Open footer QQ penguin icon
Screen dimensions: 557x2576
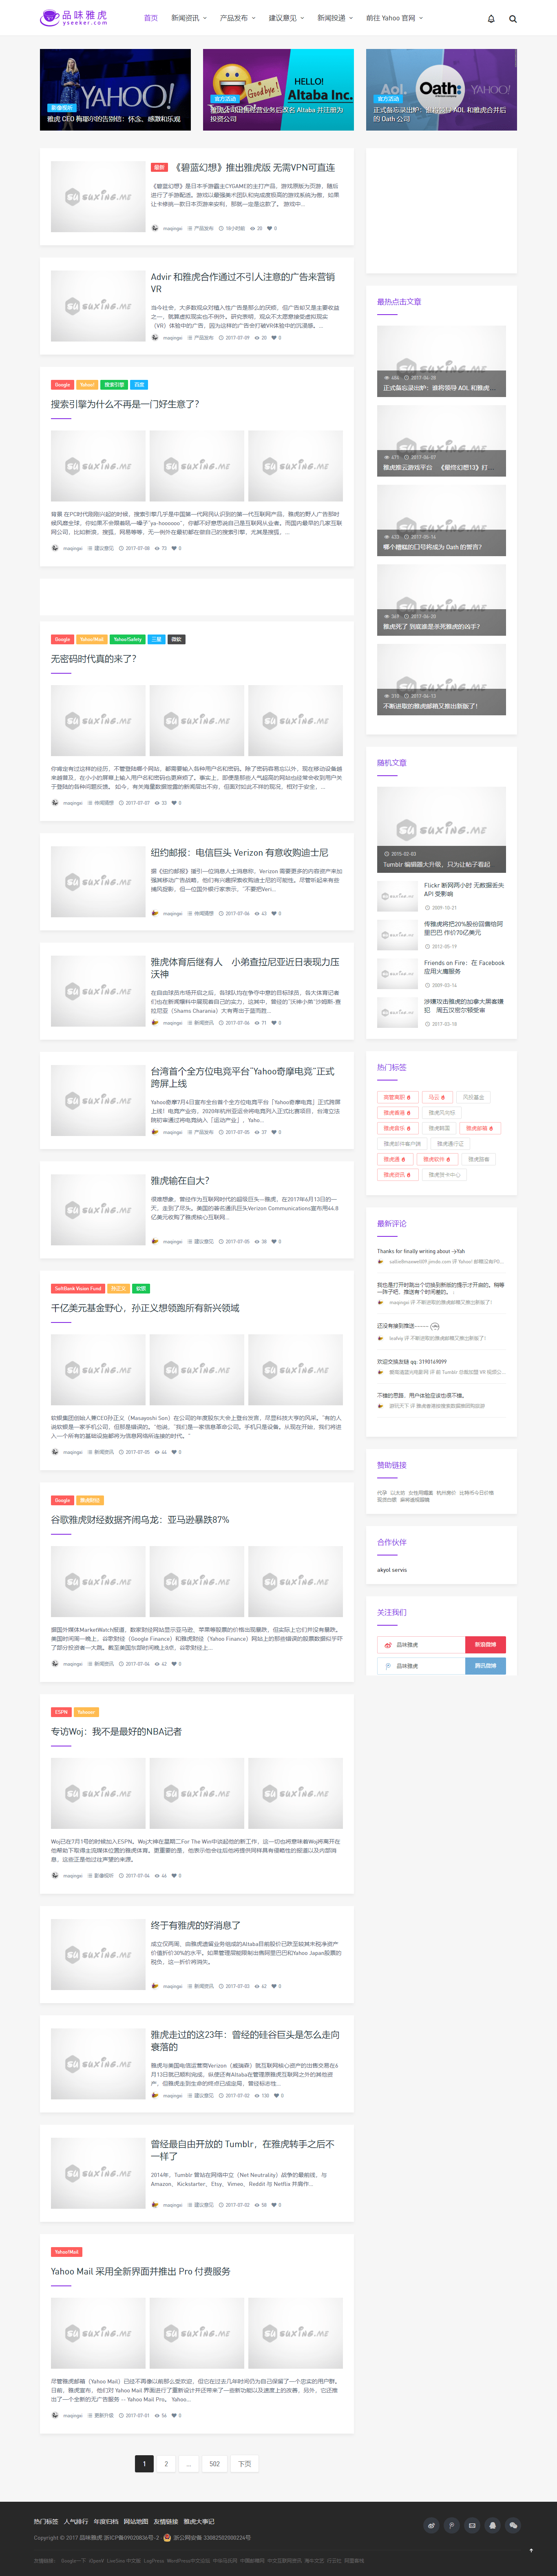(x=492, y=2525)
